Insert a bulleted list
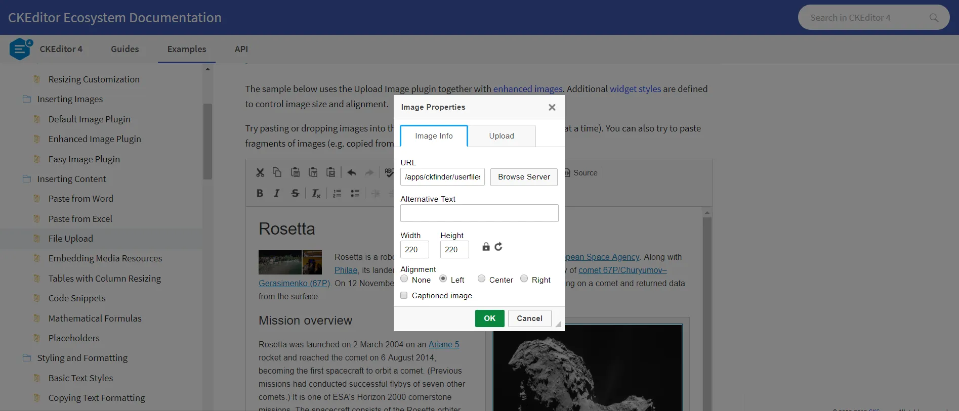This screenshot has height=411, width=959. point(355,193)
